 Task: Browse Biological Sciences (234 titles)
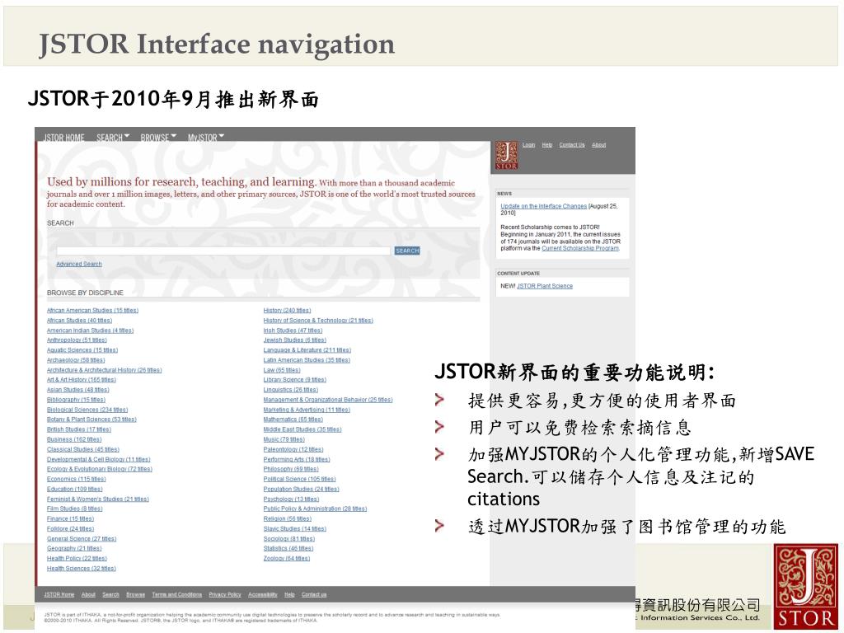[x=87, y=410]
